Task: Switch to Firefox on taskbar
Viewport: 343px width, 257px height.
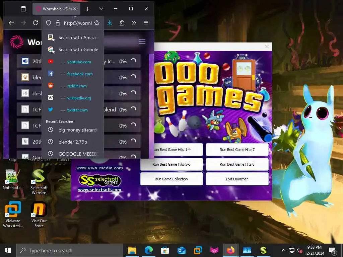Action: point(230,250)
